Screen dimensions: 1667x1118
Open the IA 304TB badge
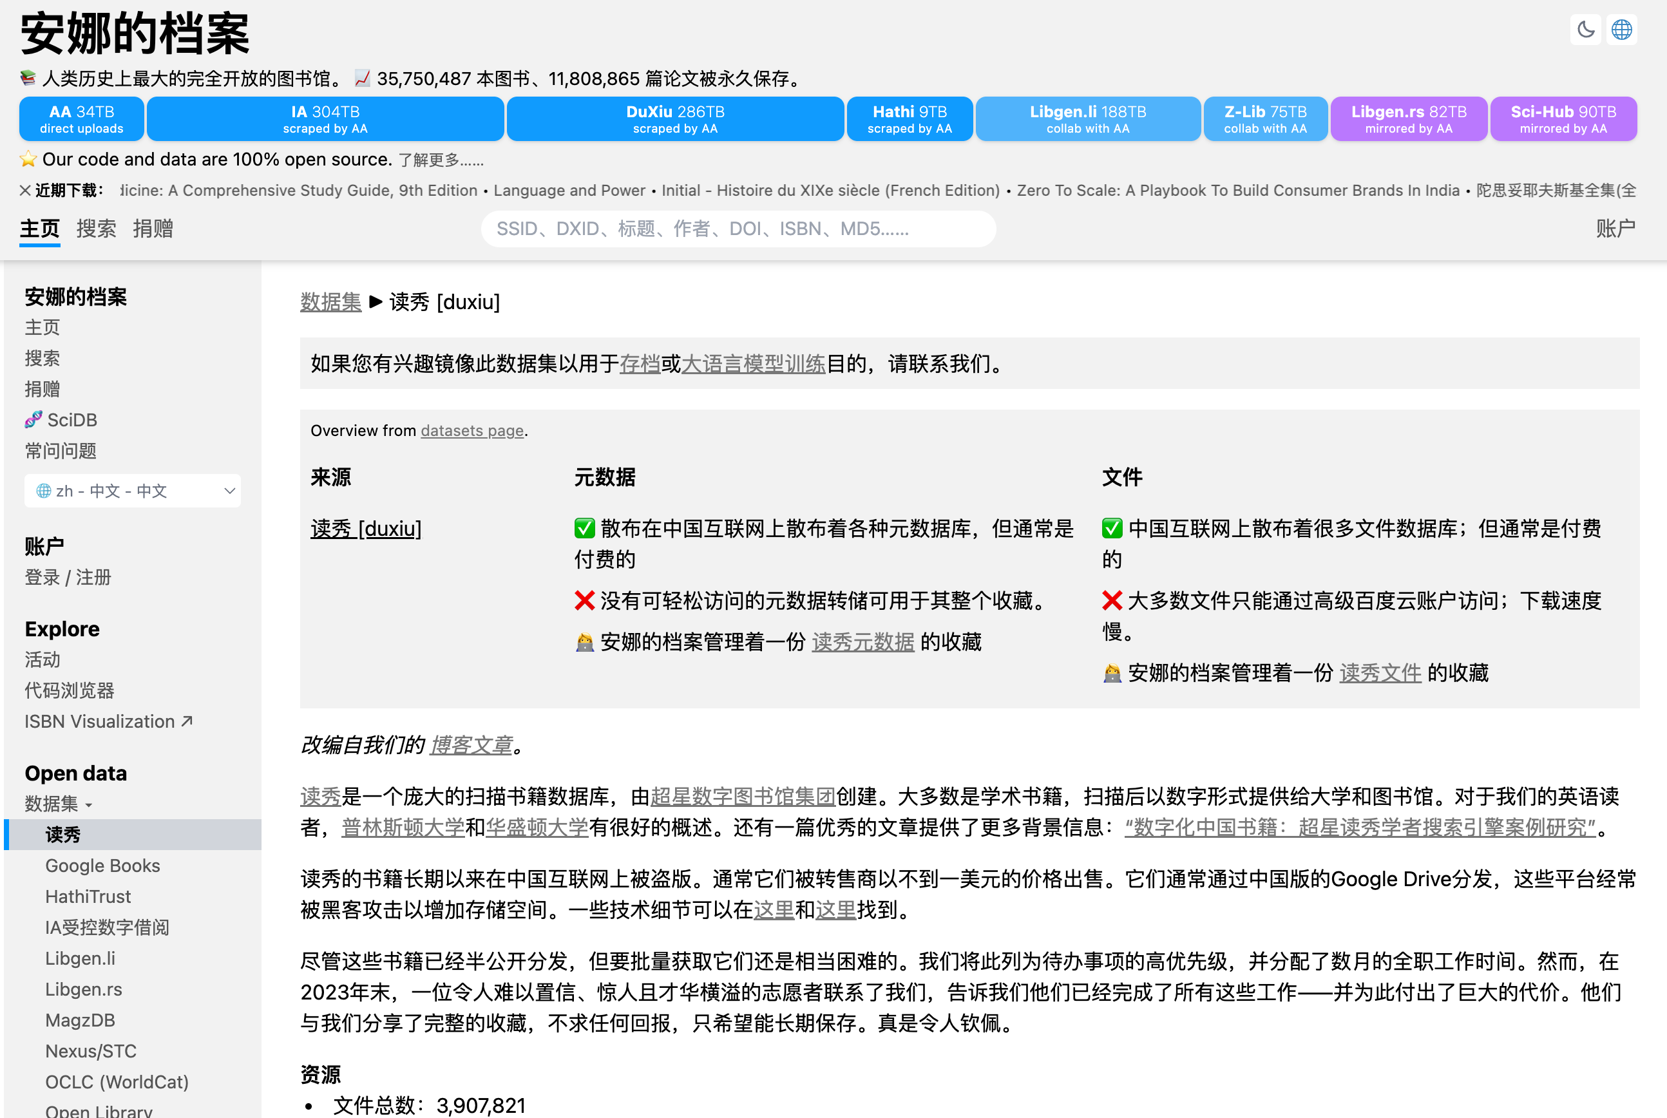point(325,119)
